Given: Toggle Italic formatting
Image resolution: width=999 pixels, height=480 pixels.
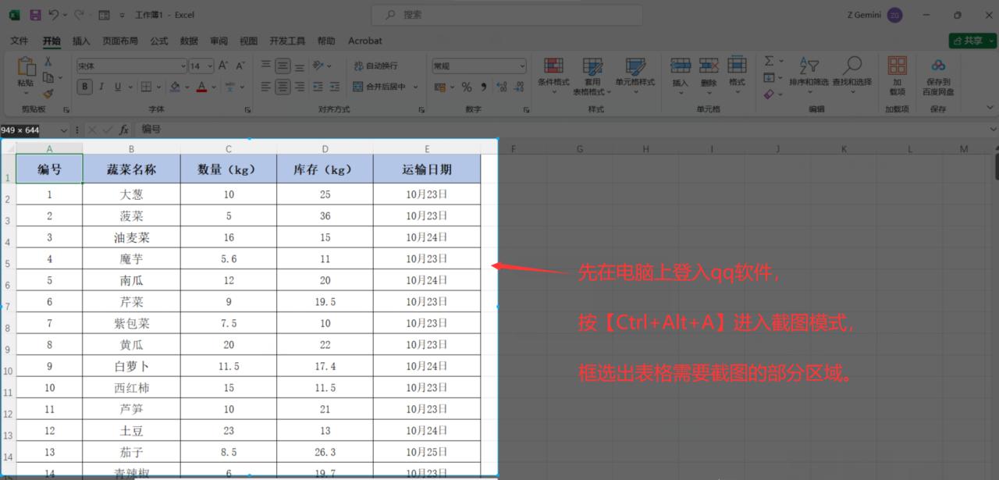Looking at the screenshot, I should tap(101, 87).
